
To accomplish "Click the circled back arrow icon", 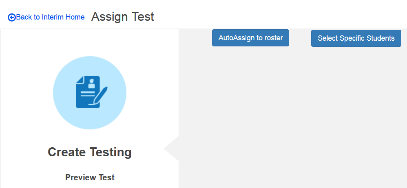I will tap(12, 17).
